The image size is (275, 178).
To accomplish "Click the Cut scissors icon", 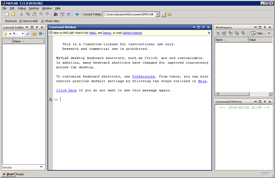I will click(x=21, y=14).
